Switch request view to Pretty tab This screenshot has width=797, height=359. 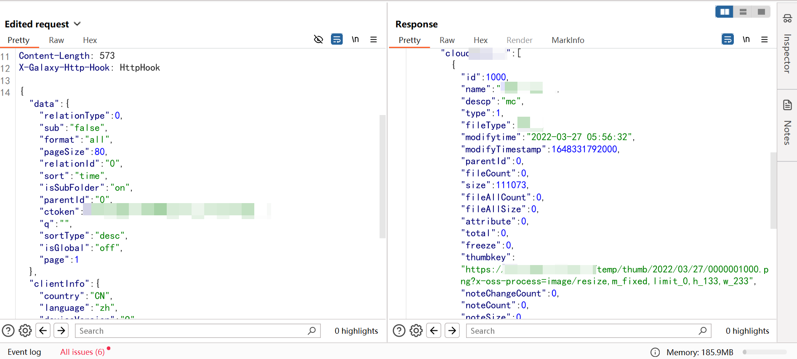click(x=19, y=40)
